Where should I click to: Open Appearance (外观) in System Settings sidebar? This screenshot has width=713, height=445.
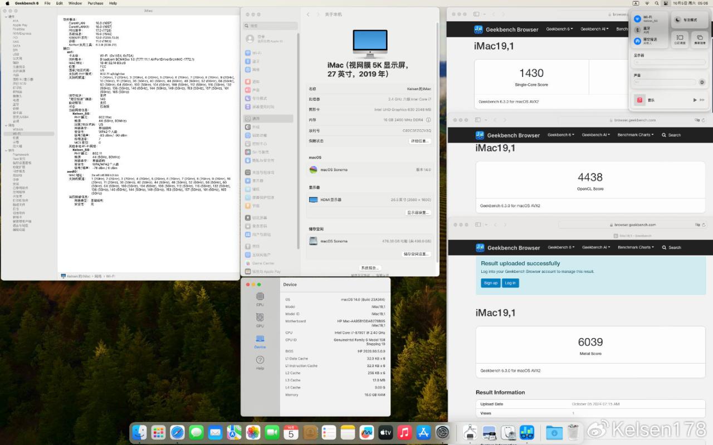tap(269, 127)
